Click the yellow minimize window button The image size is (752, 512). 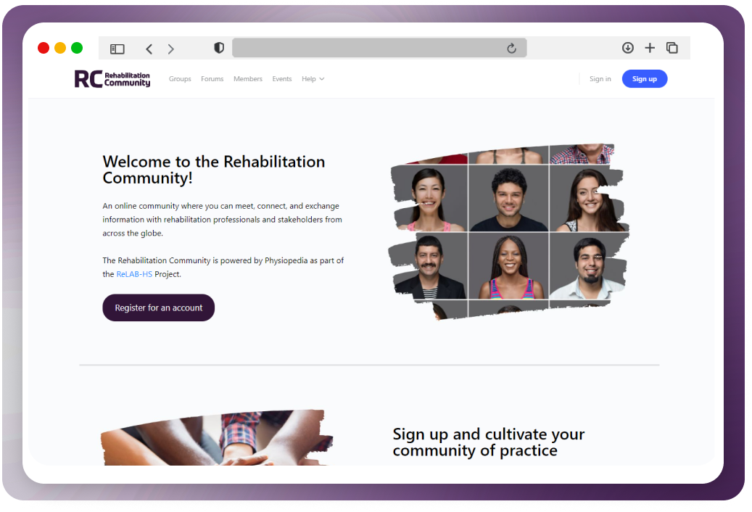(60, 48)
